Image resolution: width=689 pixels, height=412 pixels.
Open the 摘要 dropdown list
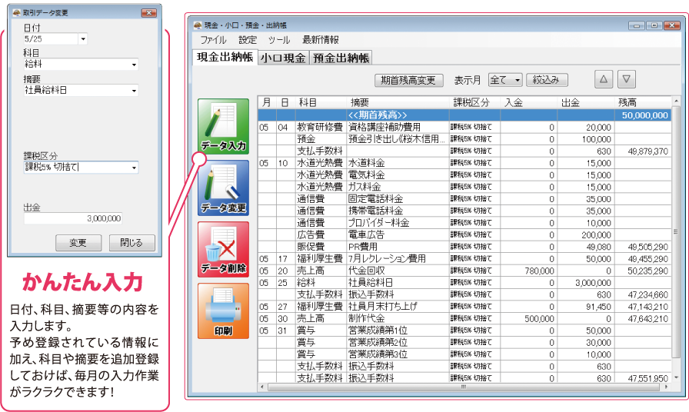(x=134, y=91)
